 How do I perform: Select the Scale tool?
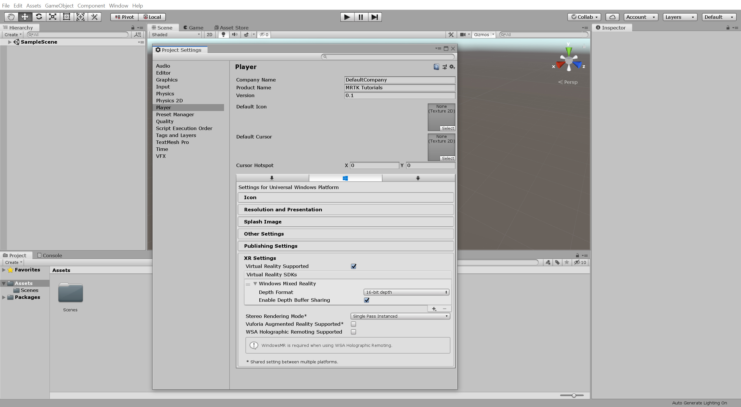(x=53, y=17)
